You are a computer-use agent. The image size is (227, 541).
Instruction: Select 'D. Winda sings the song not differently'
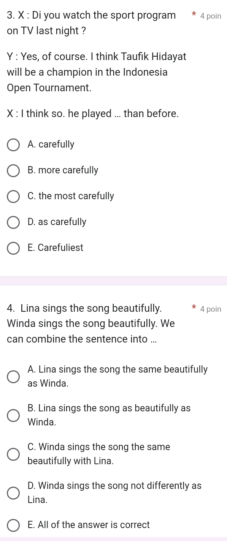point(14,493)
